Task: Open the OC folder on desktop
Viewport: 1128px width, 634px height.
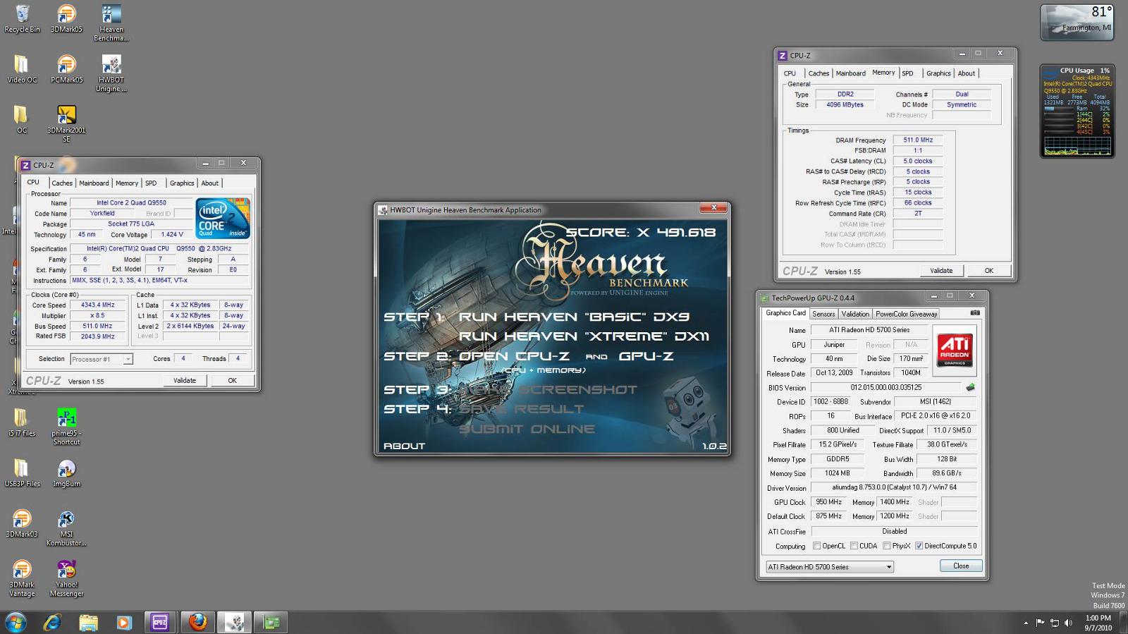Action: pyautogui.click(x=22, y=119)
